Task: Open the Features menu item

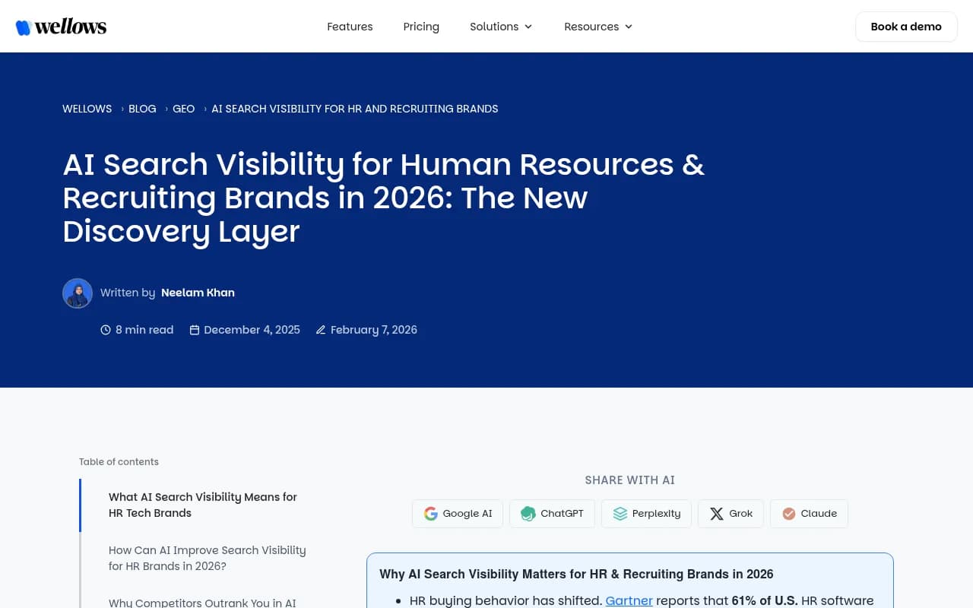Action: click(x=350, y=27)
